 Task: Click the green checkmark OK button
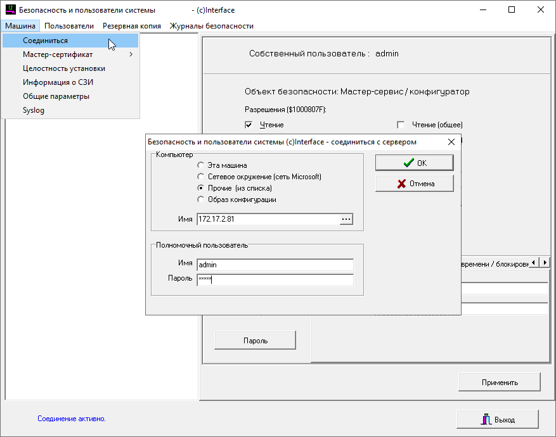click(x=414, y=163)
